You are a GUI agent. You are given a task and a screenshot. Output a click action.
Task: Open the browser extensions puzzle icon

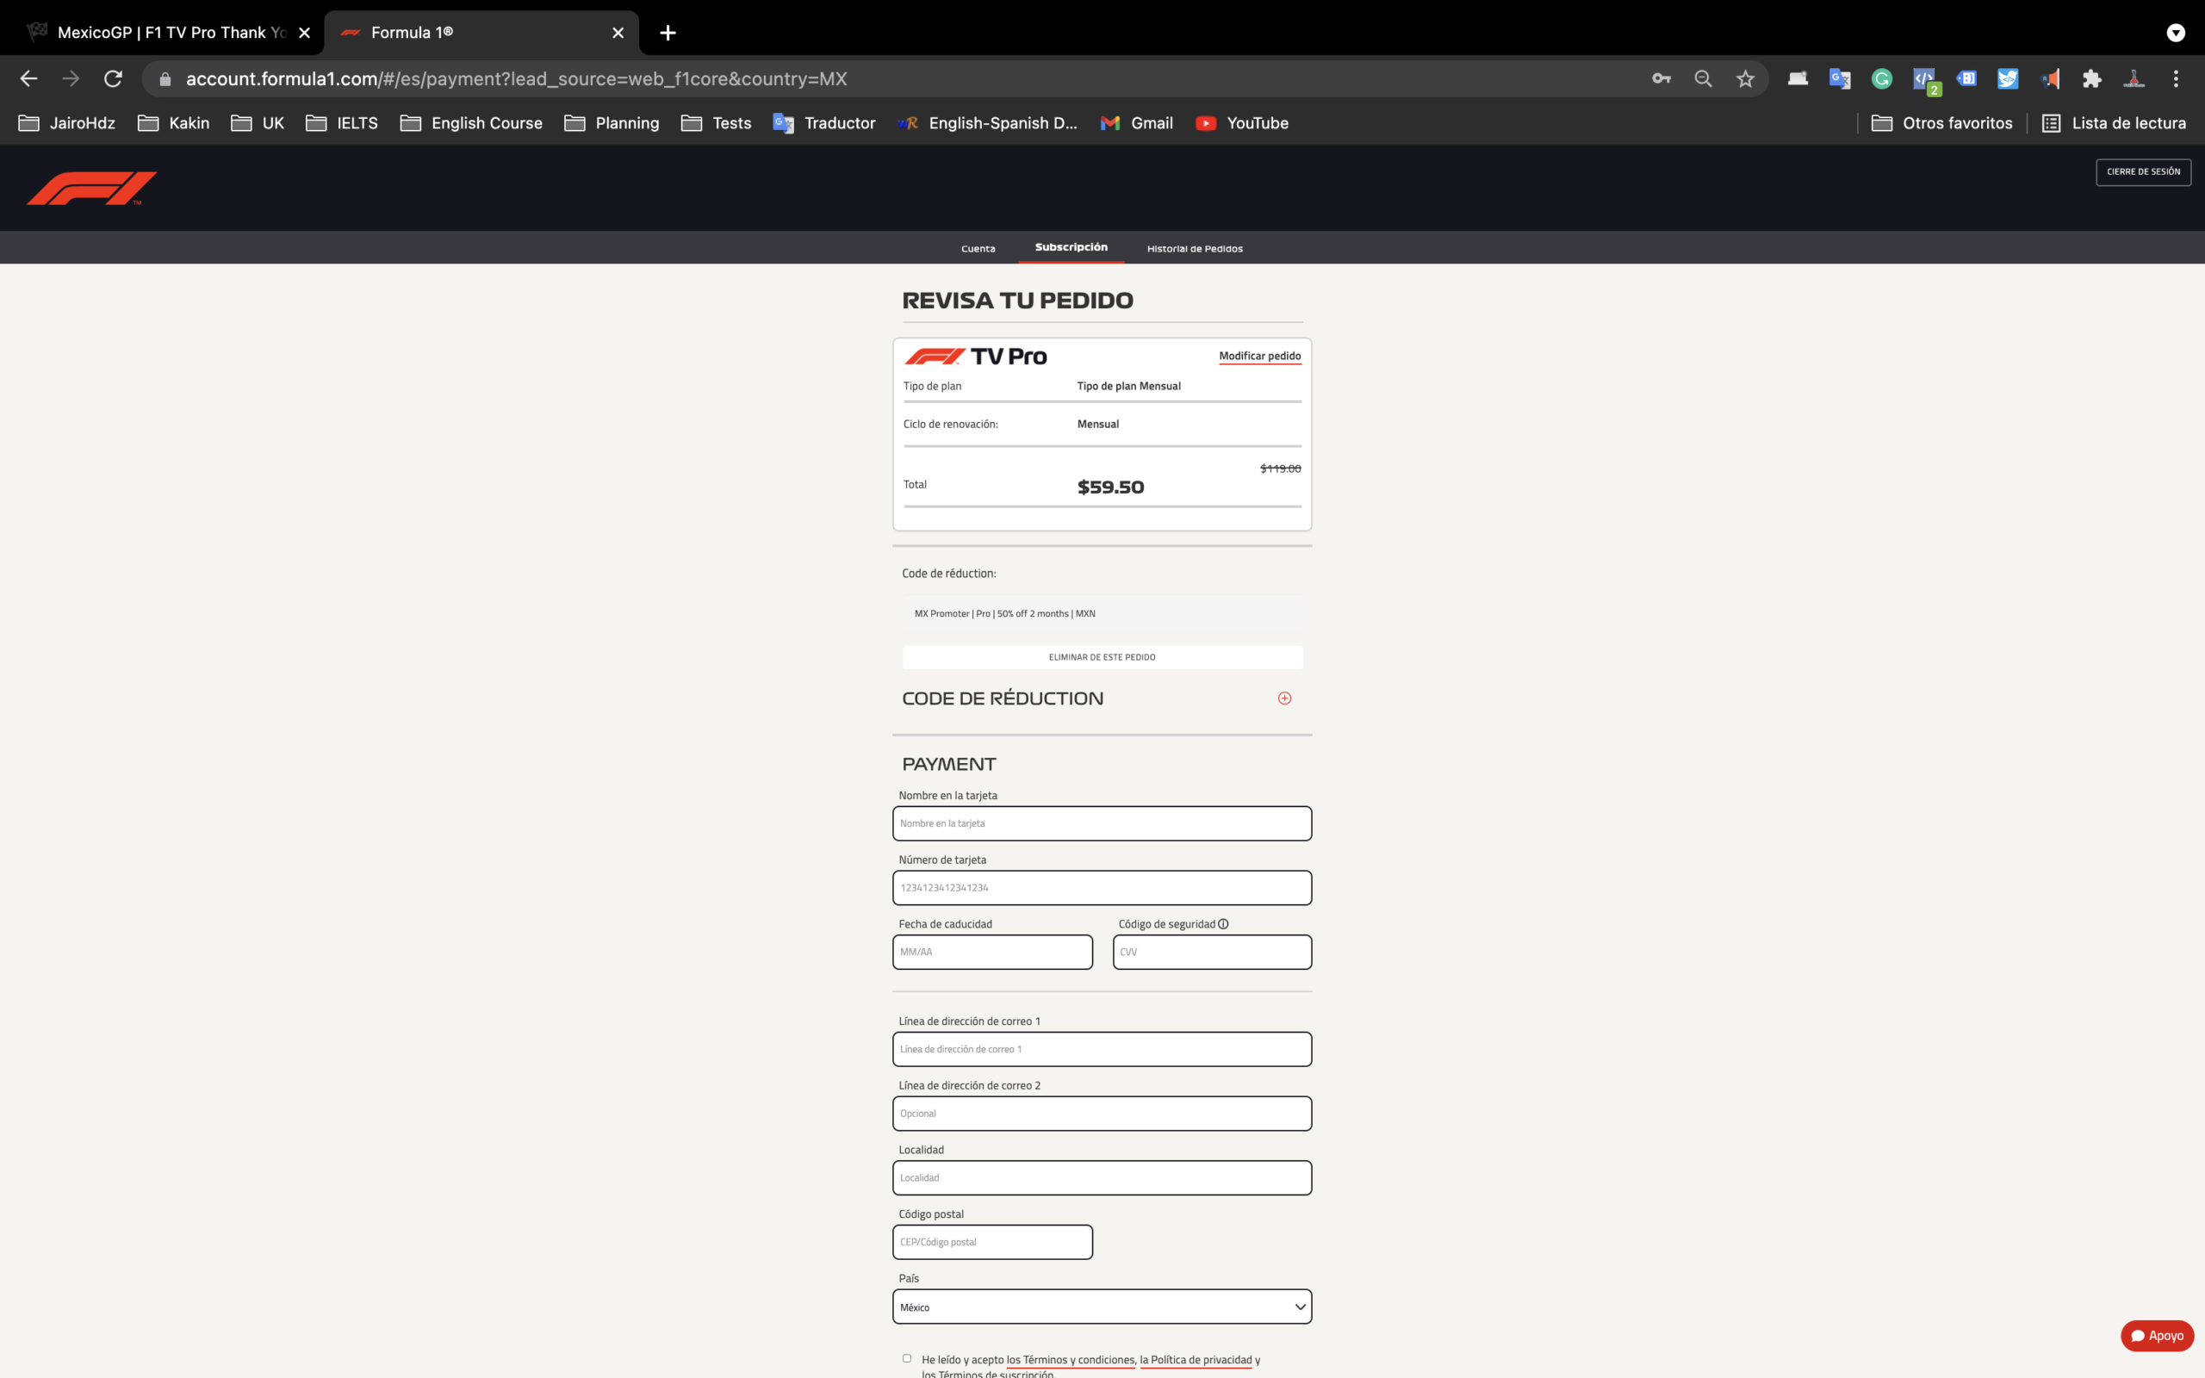click(2091, 78)
